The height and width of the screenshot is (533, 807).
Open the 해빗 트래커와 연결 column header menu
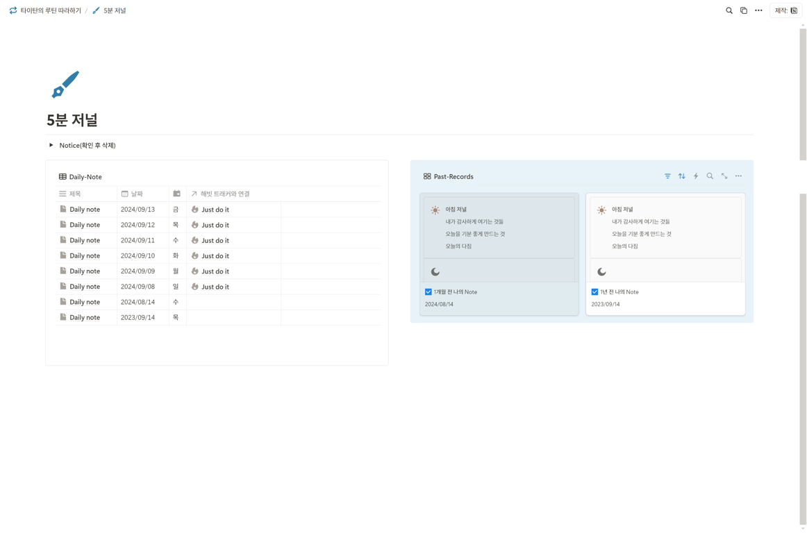click(233, 194)
